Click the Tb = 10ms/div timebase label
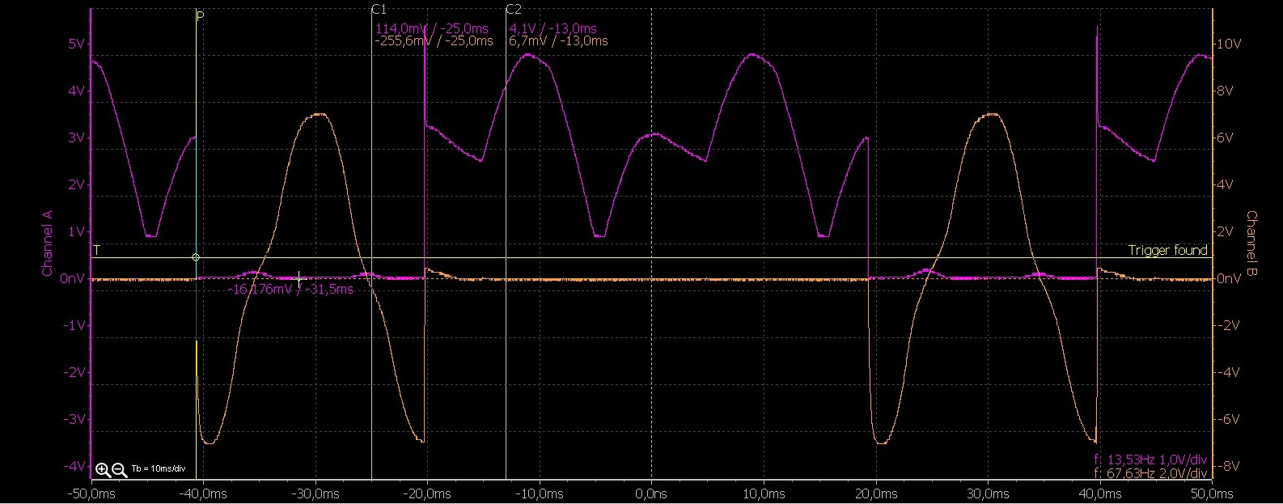1283x504 pixels. [159, 469]
